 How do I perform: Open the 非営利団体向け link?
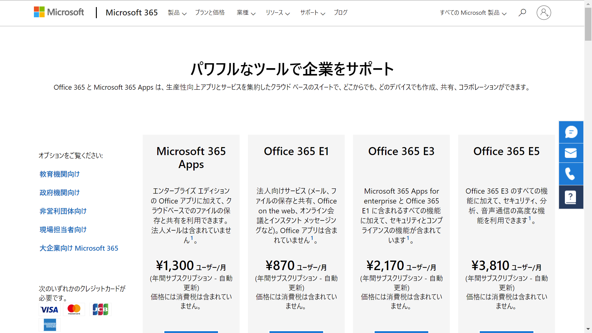[x=63, y=211]
